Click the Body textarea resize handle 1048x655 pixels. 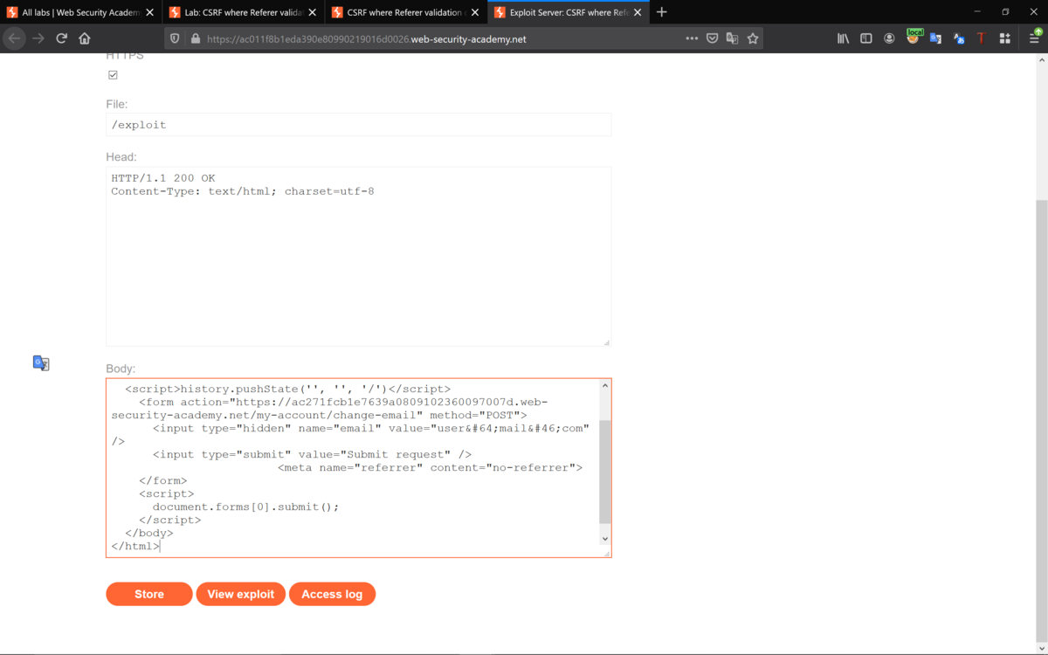pyautogui.click(x=607, y=553)
